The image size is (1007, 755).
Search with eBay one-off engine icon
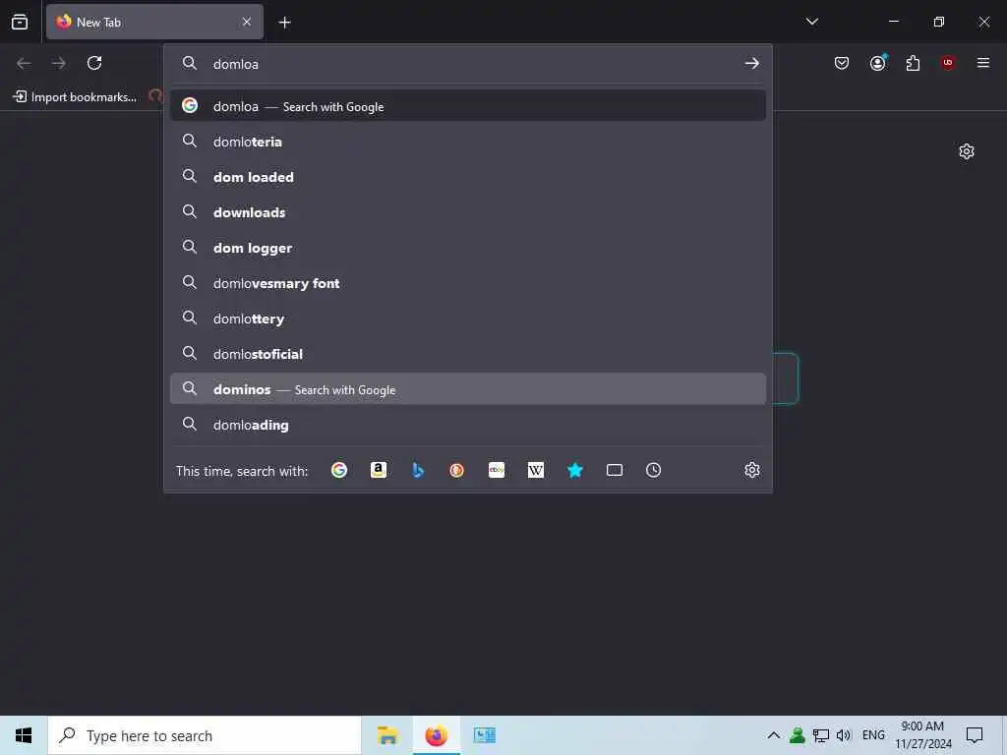click(x=497, y=470)
